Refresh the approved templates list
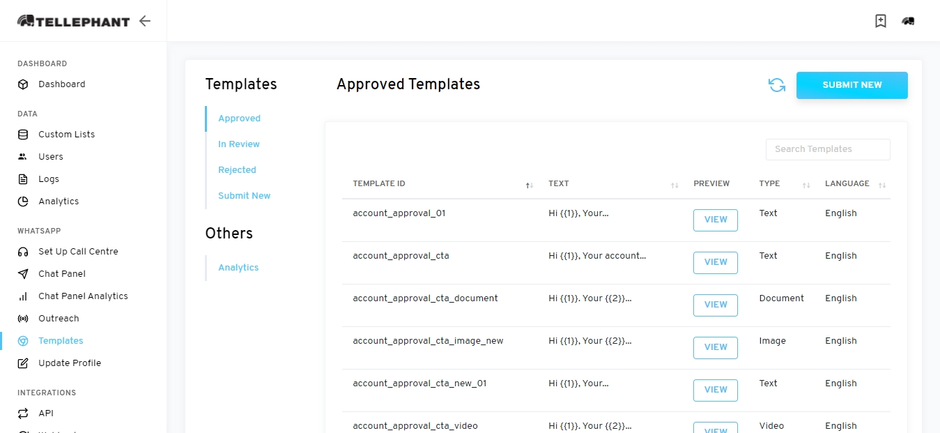The width and height of the screenshot is (940, 433). [776, 85]
